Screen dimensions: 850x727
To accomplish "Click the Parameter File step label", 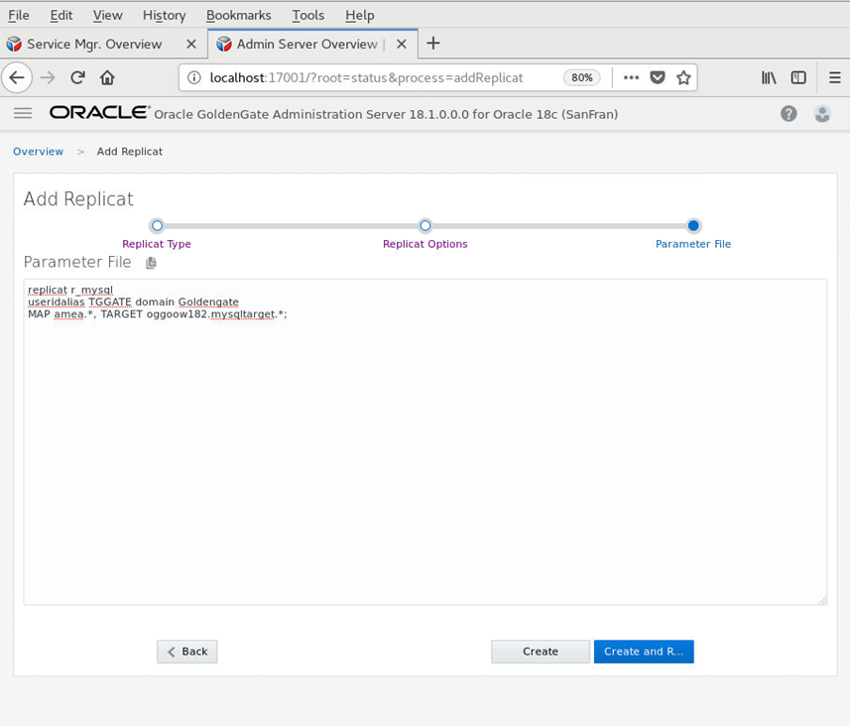I will (x=692, y=244).
